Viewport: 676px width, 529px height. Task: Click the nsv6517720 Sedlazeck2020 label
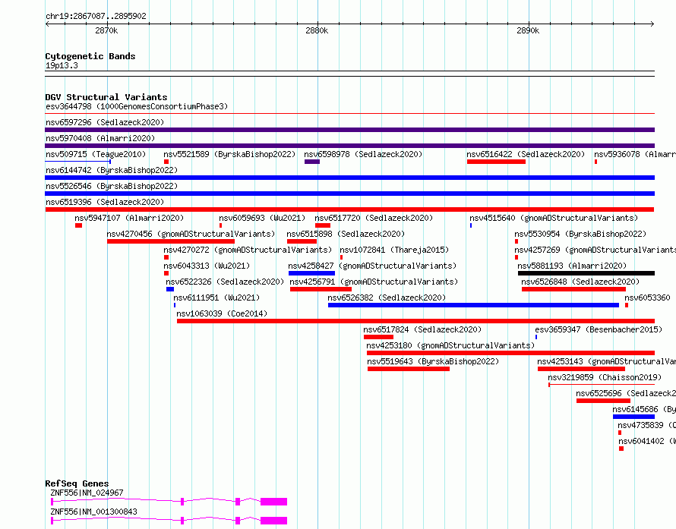pyautogui.click(x=374, y=218)
